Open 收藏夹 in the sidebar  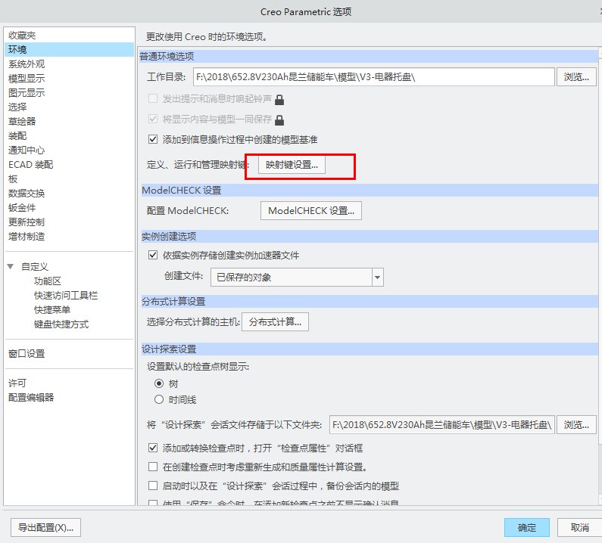tap(22, 36)
